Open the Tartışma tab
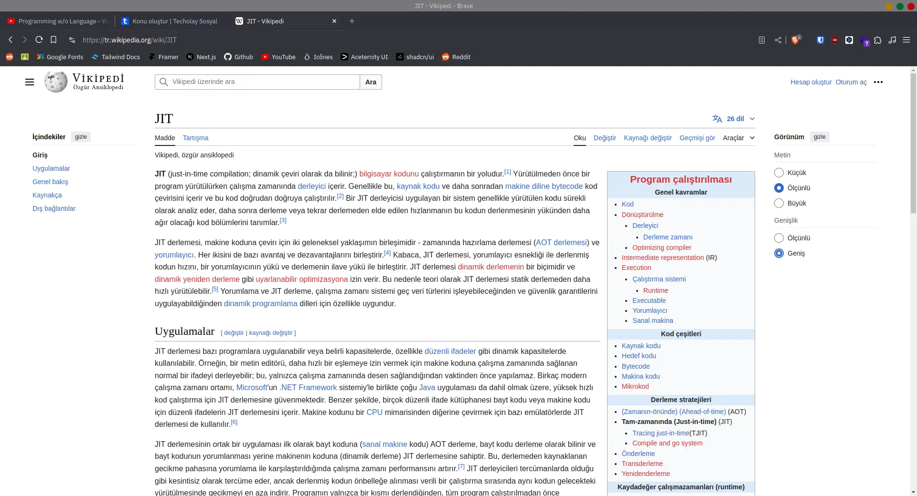Image resolution: width=917 pixels, height=496 pixels. [x=195, y=138]
